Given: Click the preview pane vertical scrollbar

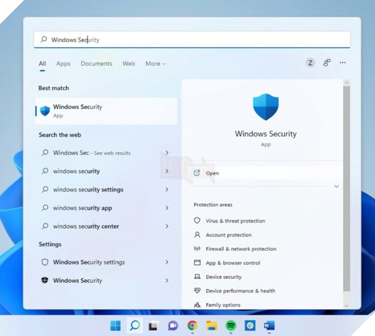Looking at the screenshot, I should coord(346,189).
